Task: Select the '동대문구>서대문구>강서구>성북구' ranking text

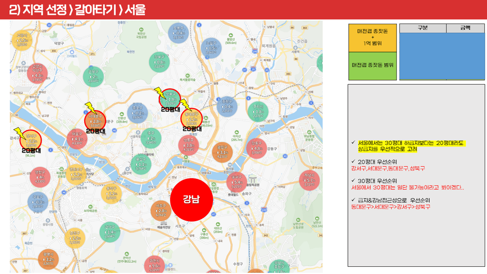Action: click(x=391, y=207)
